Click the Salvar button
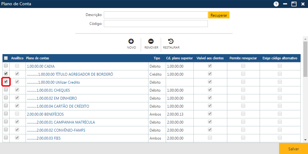Screen dimensions: 308x154 tap(293, 149)
